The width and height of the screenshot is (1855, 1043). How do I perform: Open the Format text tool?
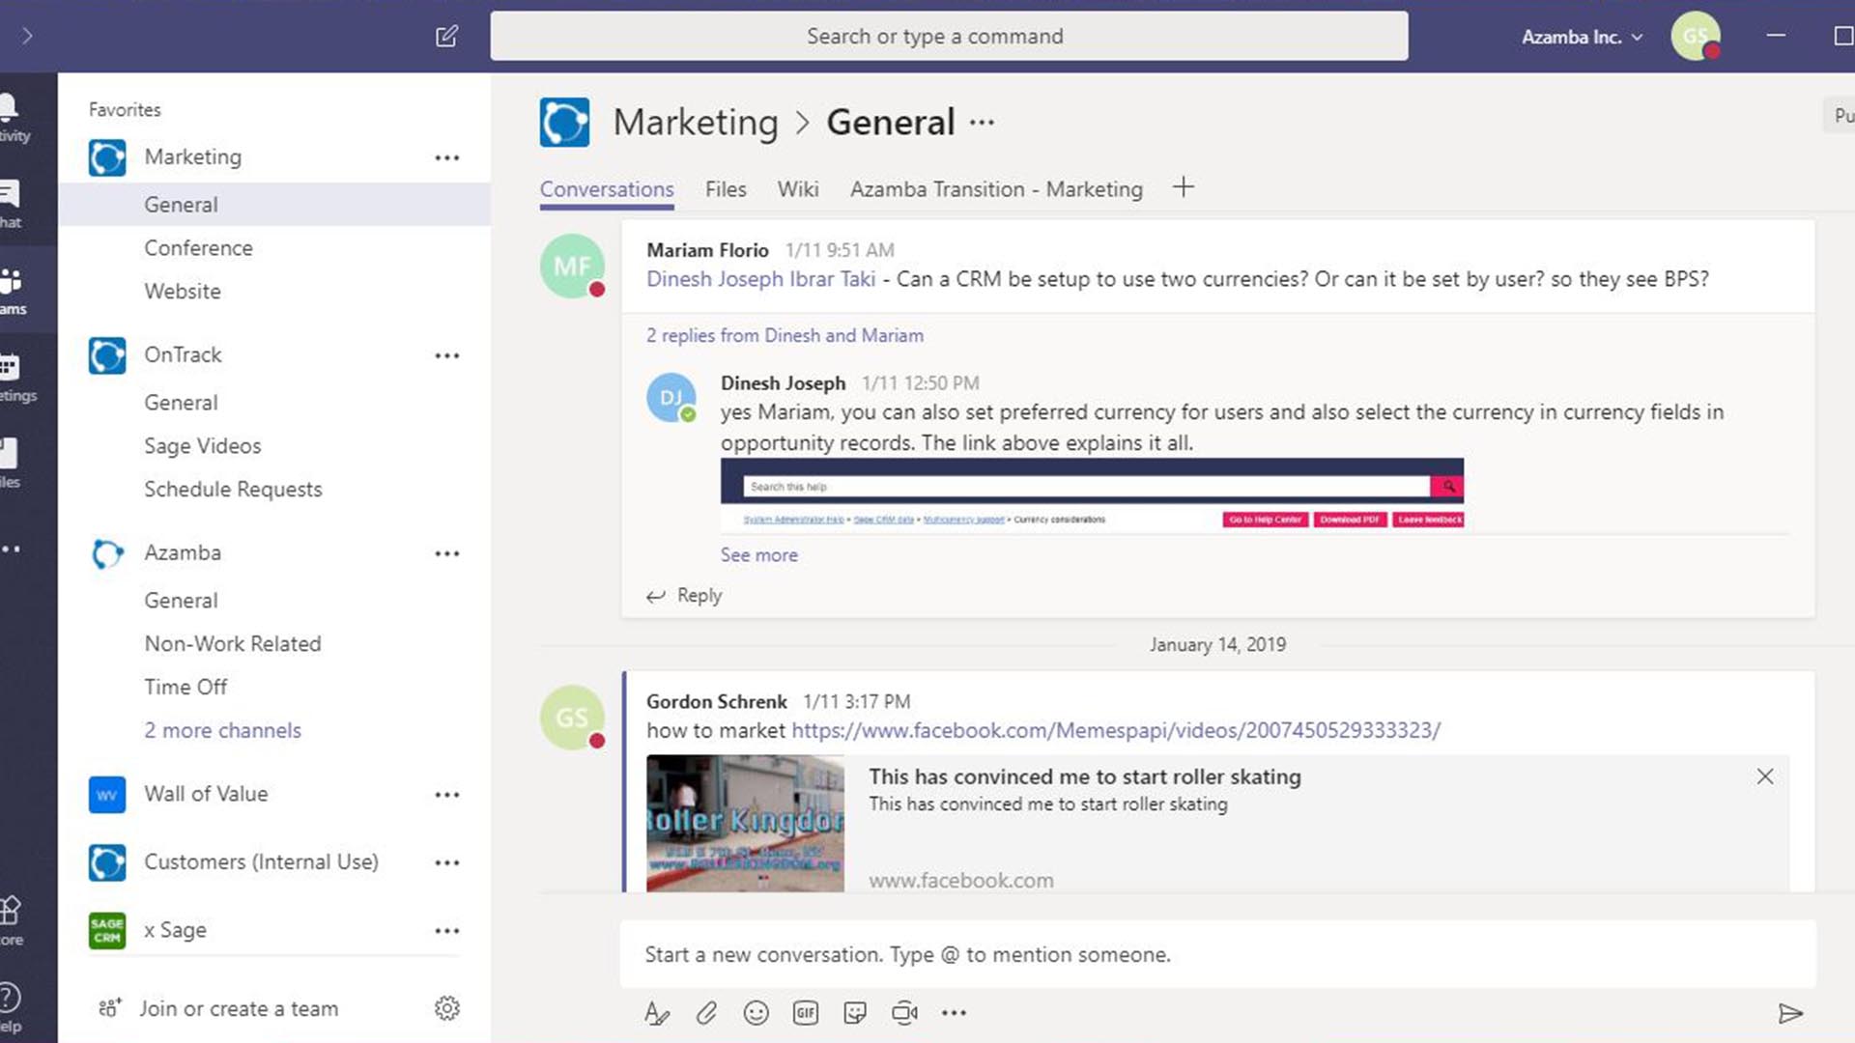[657, 1013]
